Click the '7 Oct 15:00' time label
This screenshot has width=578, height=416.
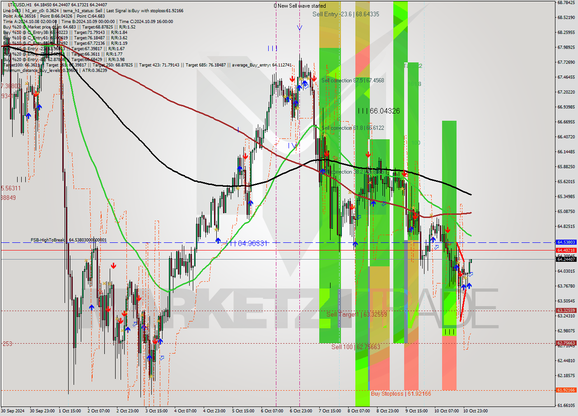(330, 411)
